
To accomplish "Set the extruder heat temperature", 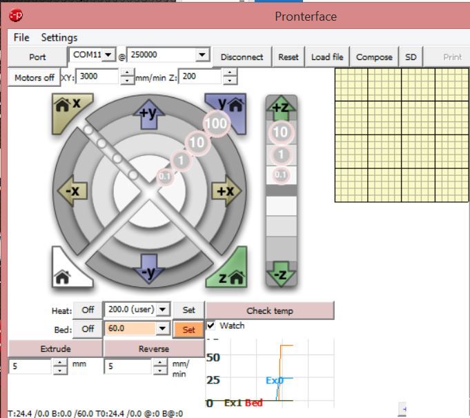I will tap(188, 310).
